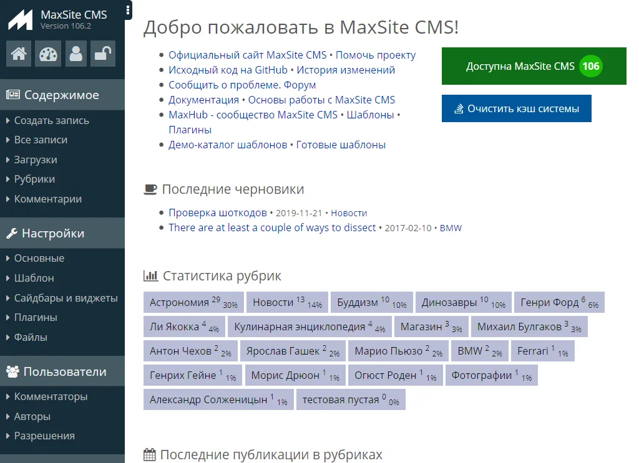Click the green 106 version badge
The height and width of the screenshot is (463, 639).
[590, 66]
